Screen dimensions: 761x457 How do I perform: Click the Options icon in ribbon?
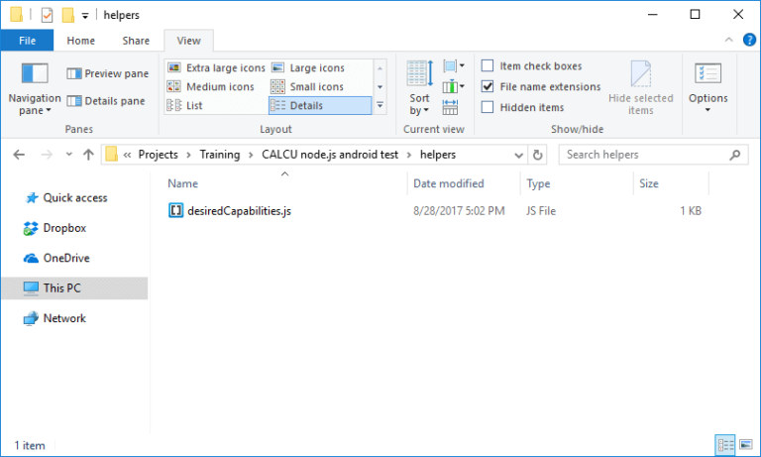click(707, 75)
